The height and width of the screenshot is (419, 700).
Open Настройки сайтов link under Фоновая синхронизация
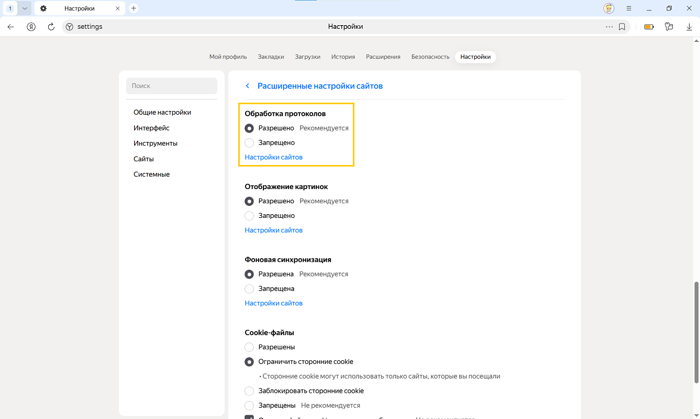273,303
